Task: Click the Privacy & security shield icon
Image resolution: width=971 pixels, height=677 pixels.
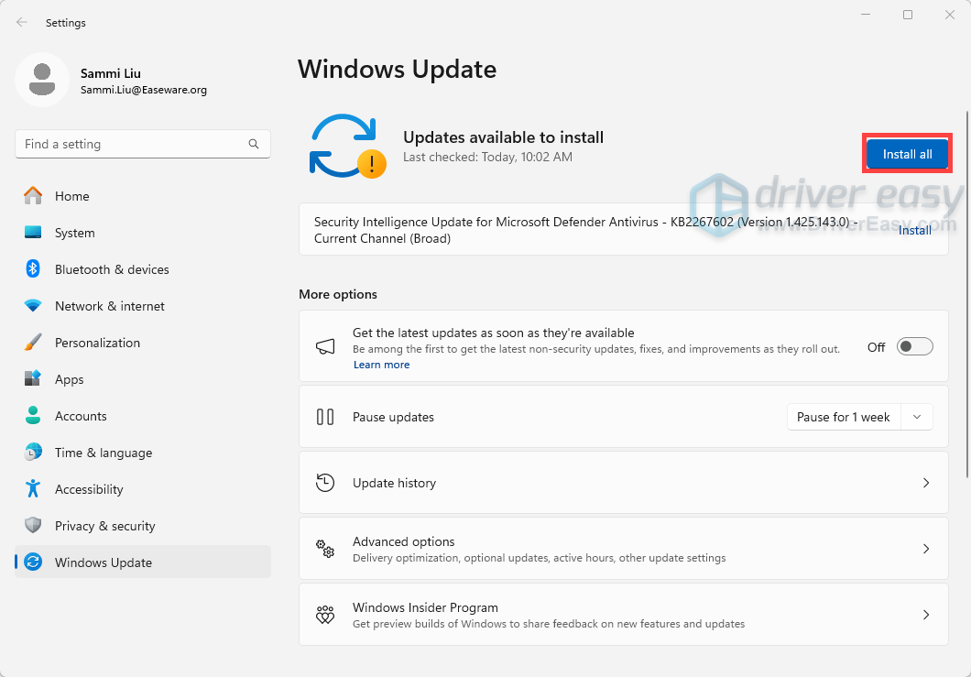Action: pos(33,526)
